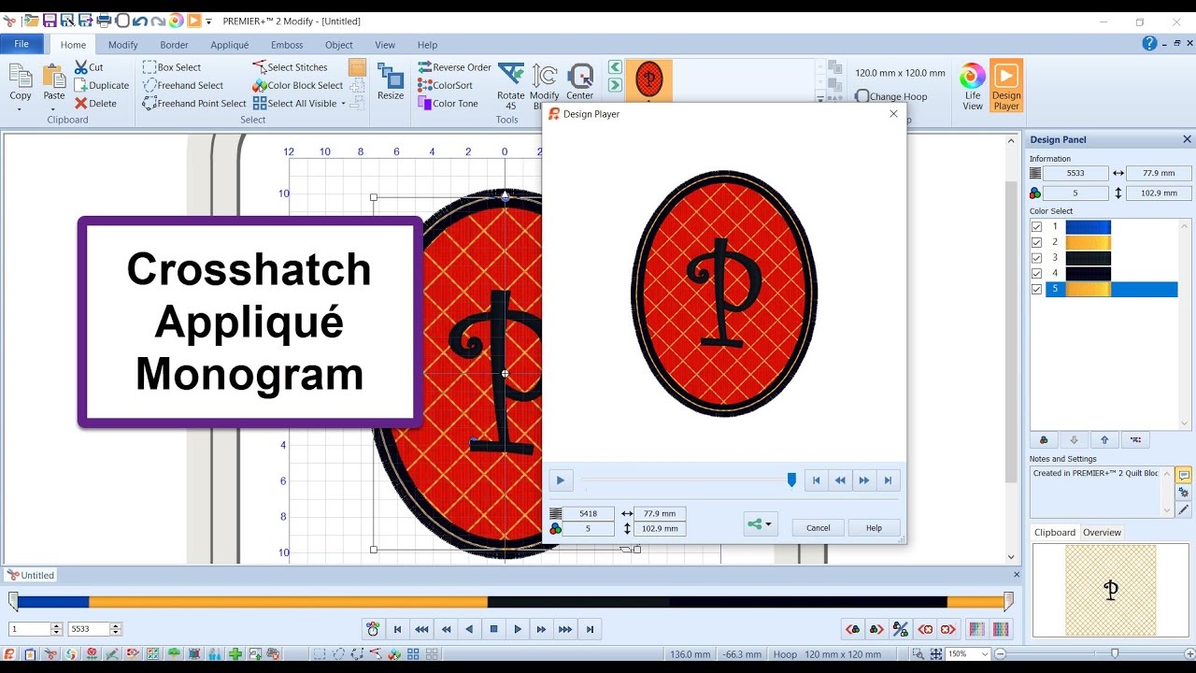Open ColorSort tool

pyautogui.click(x=445, y=85)
